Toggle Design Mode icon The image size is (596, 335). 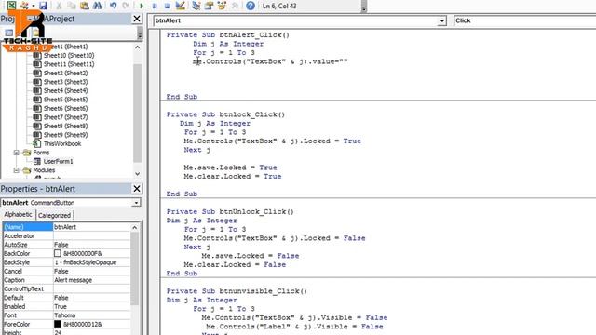[180, 6]
